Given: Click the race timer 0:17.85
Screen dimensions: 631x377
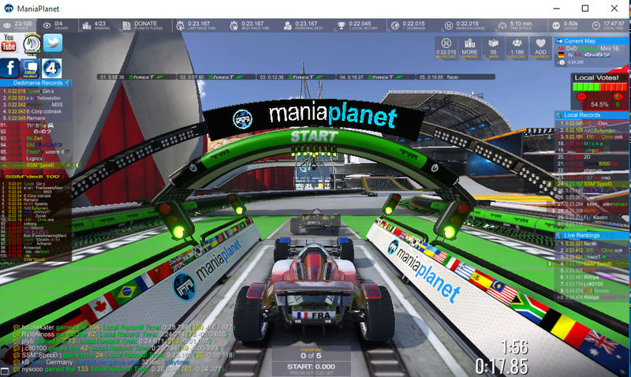Looking at the screenshot, I should click(x=502, y=367).
